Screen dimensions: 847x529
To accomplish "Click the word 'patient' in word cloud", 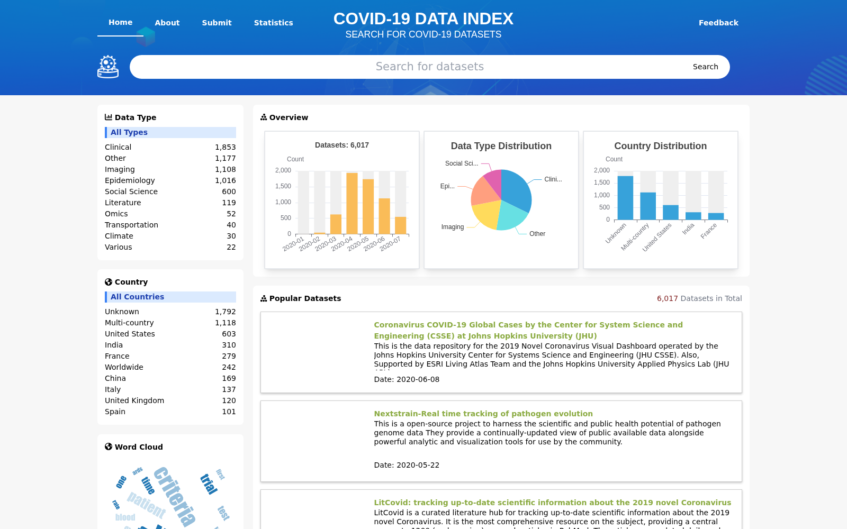I will [147, 505].
